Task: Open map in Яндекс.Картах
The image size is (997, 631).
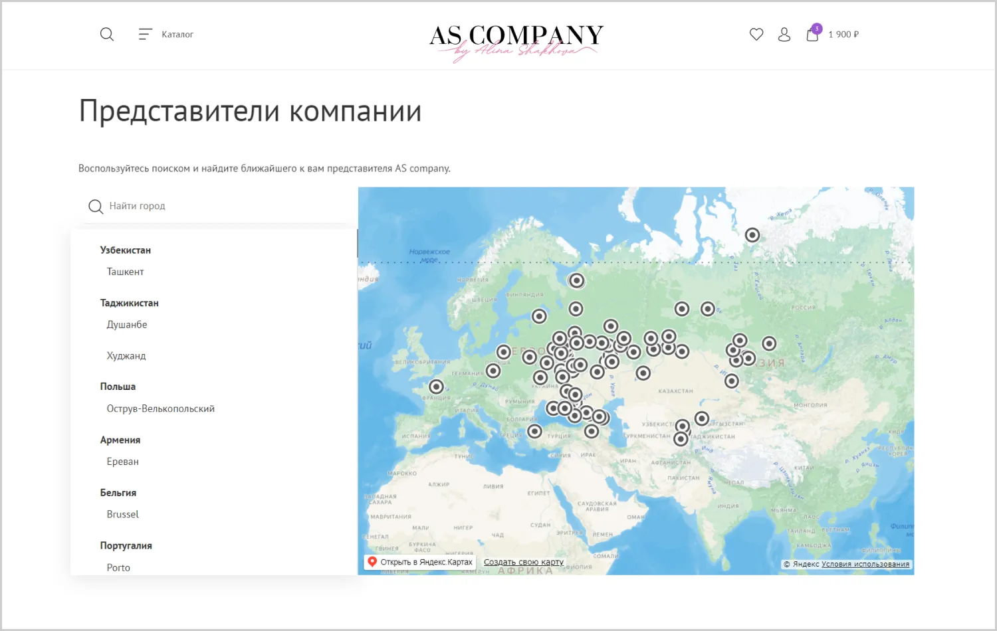Action: tap(420, 562)
